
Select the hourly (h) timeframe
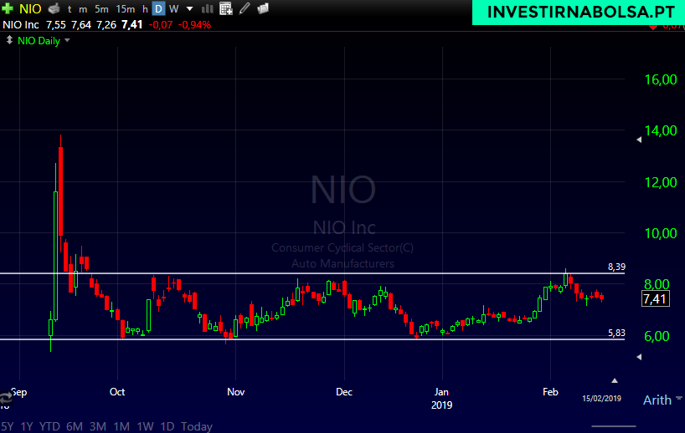click(145, 8)
